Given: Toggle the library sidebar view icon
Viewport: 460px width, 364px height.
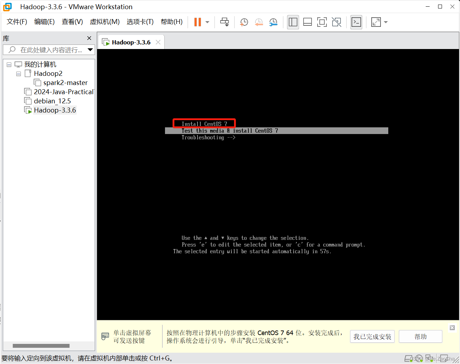Looking at the screenshot, I should pos(293,22).
